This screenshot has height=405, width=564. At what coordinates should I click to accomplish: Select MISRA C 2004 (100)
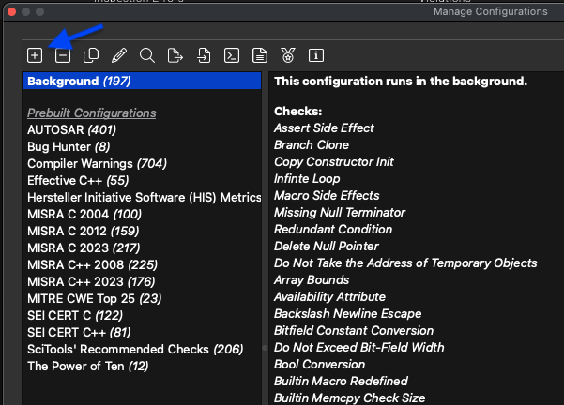coord(84,214)
